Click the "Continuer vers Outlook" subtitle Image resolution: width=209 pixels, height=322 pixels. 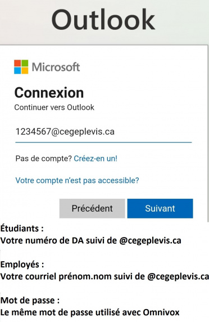[54, 107]
